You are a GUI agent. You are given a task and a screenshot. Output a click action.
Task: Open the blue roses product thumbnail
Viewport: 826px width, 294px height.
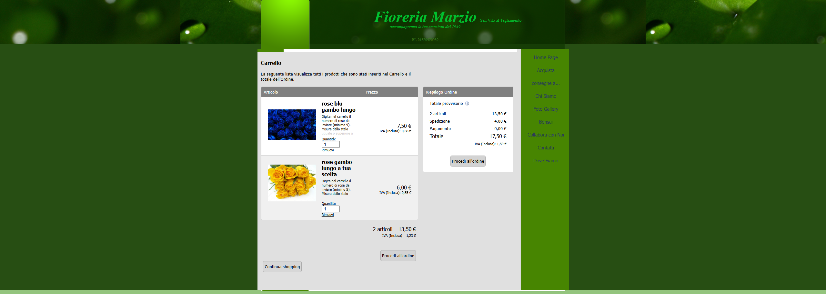pos(292,125)
